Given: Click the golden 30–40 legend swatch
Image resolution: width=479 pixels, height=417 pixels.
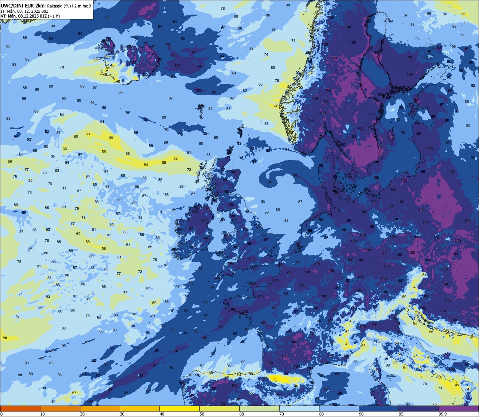Looking at the screenshot, I should click(140, 408).
